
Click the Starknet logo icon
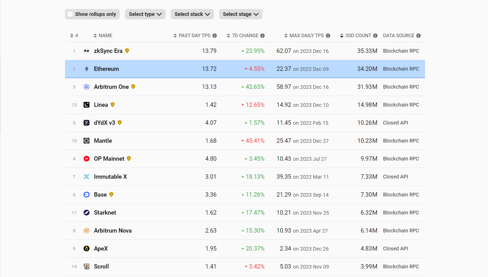pos(87,213)
